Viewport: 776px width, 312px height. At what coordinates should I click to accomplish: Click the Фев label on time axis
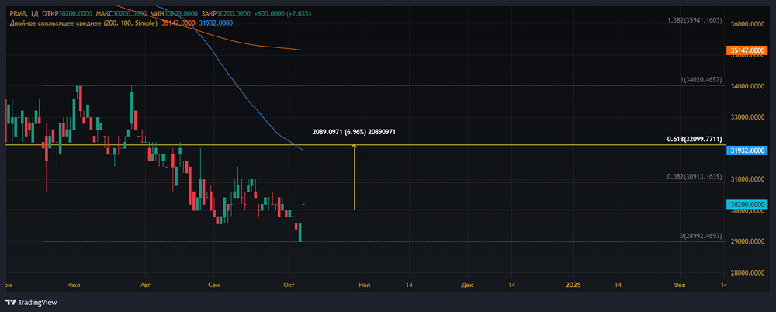tap(680, 286)
